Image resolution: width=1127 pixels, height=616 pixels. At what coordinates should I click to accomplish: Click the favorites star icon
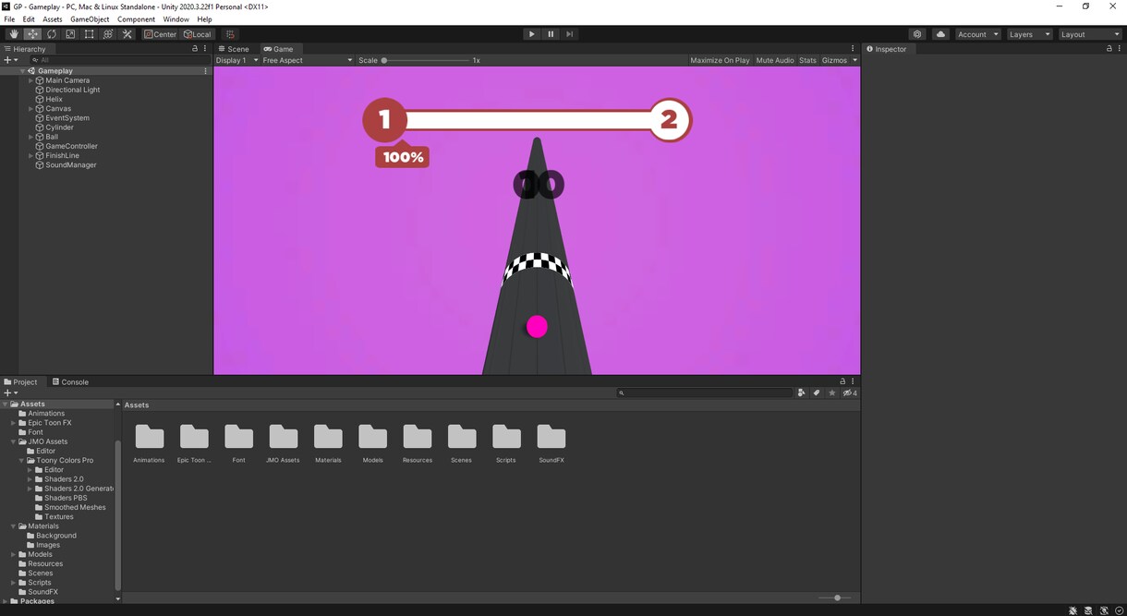pyautogui.click(x=831, y=393)
